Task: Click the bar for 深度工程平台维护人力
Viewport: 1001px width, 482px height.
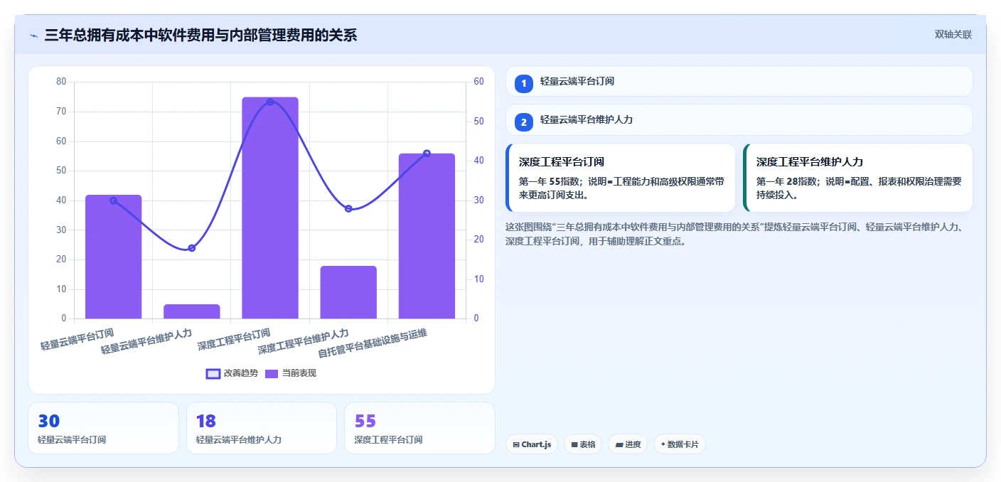Action: 348,292
